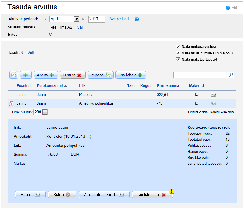
Task: Click edit icon in Kuupalk row
Action: (213, 95)
